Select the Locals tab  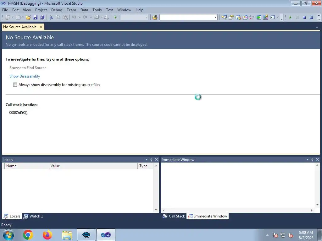[12, 216]
